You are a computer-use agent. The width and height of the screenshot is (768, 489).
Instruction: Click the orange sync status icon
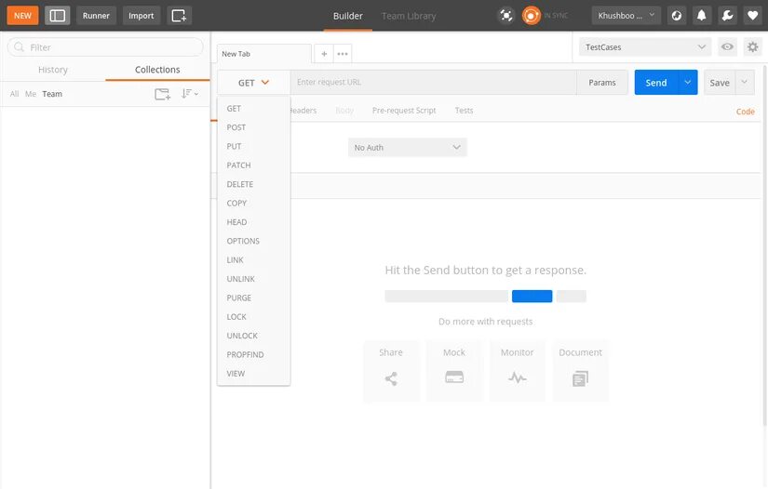point(531,16)
